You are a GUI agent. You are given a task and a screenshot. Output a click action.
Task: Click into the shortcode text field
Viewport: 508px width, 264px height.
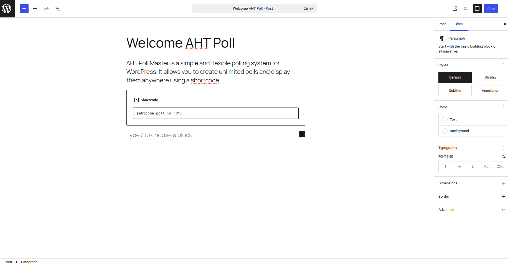pyautogui.click(x=216, y=113)
